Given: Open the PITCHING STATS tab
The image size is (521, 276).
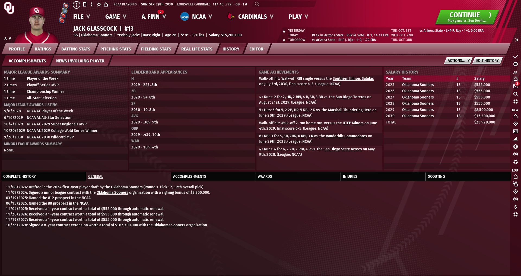Looking at the screenshot, I should pyautogui.click(x=116, y=49).
